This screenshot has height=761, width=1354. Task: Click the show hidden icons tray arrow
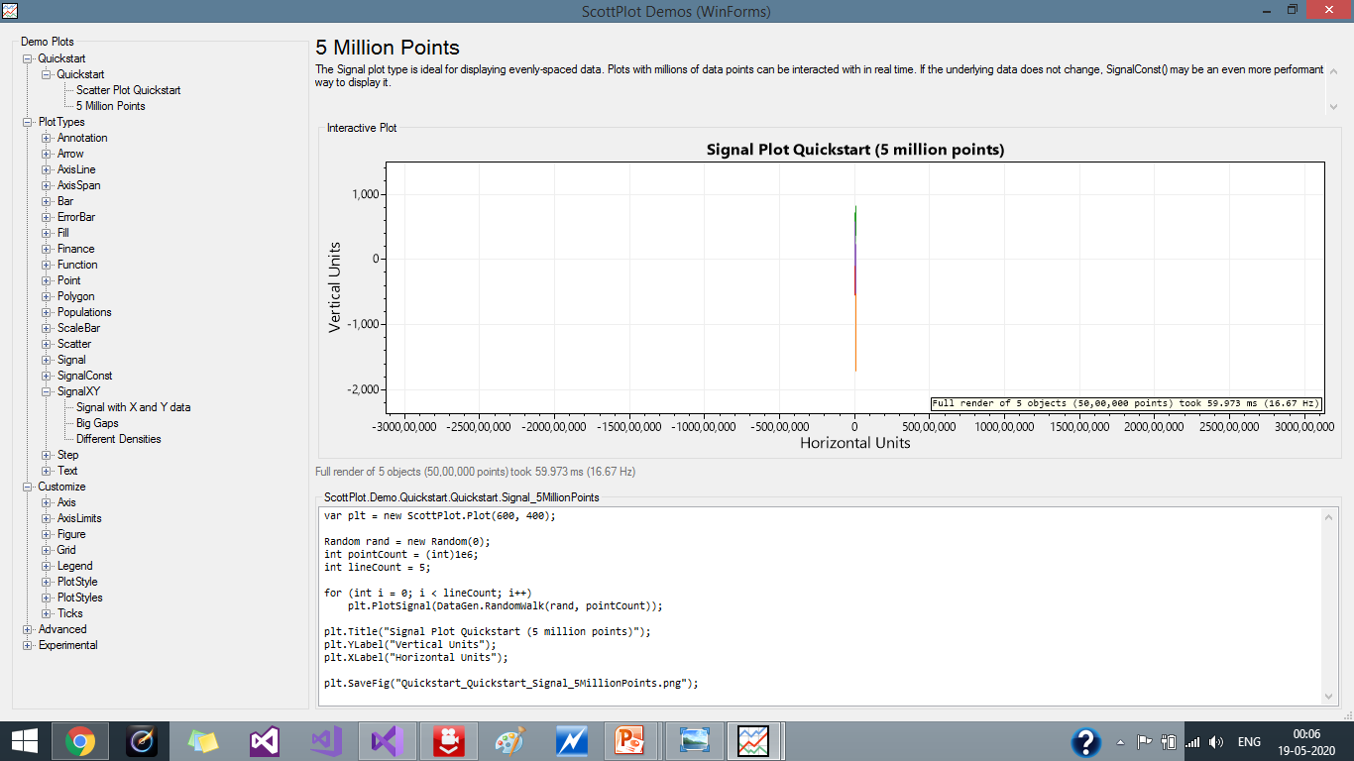1119,740
